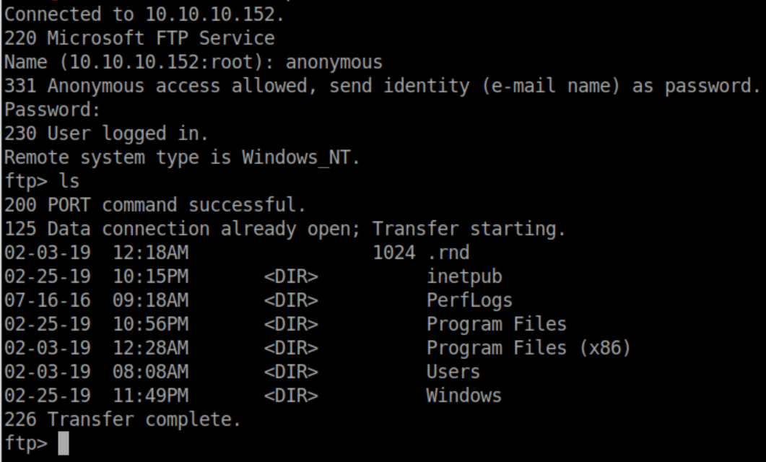Click the inetpub directory name
Screen dimensions: 766x462
[x=463, y=276]
